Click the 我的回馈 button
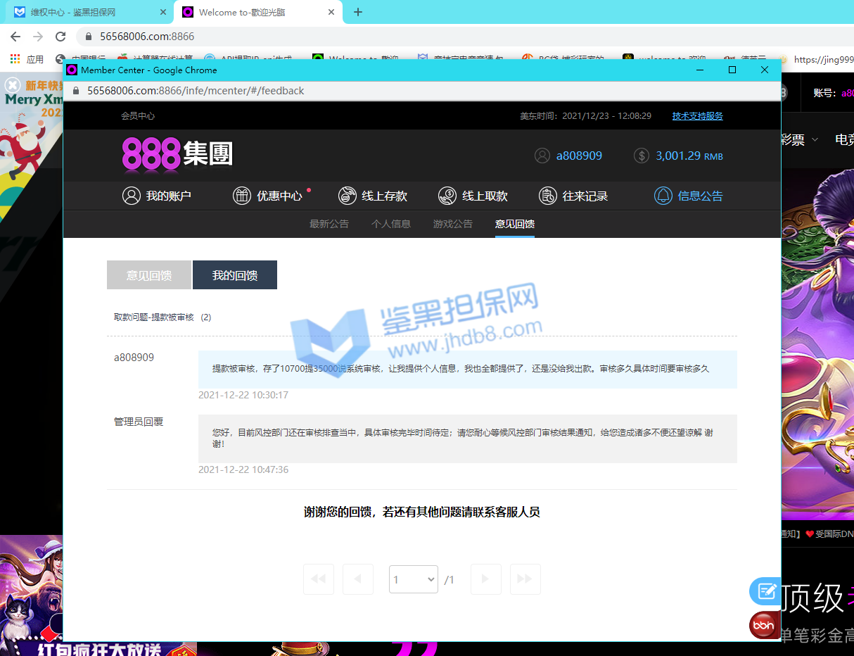The height and width of the screenshot is (656, 854). [235, 275]
